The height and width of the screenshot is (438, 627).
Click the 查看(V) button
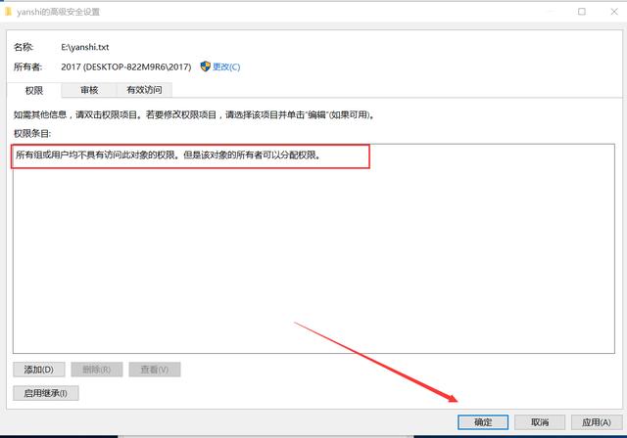155,370
